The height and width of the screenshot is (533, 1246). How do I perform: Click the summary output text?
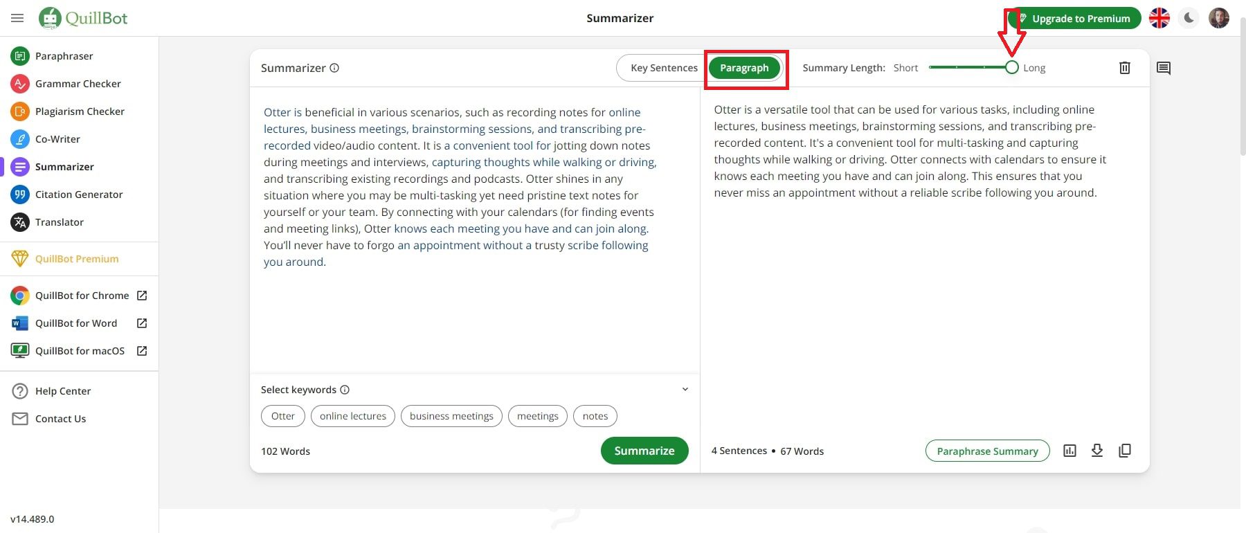click(x=910, y=151)
